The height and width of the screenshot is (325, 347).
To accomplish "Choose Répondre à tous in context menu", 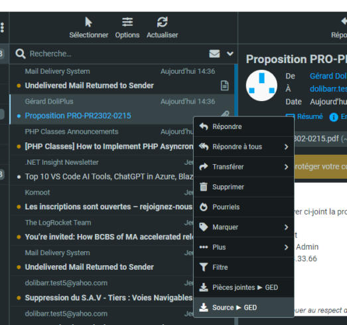I will (244, 146).
